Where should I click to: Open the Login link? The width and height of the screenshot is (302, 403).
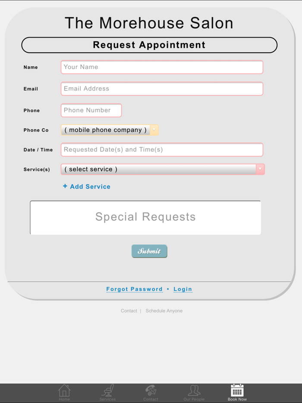tap(182, 289)
